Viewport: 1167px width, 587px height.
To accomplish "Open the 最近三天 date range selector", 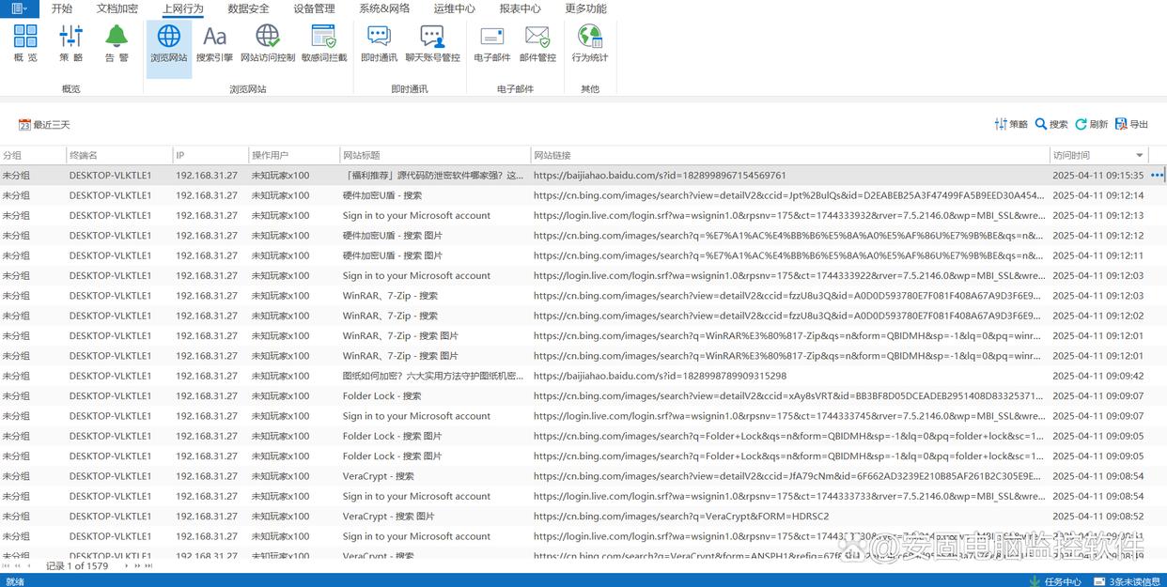I will pos(44,125).
